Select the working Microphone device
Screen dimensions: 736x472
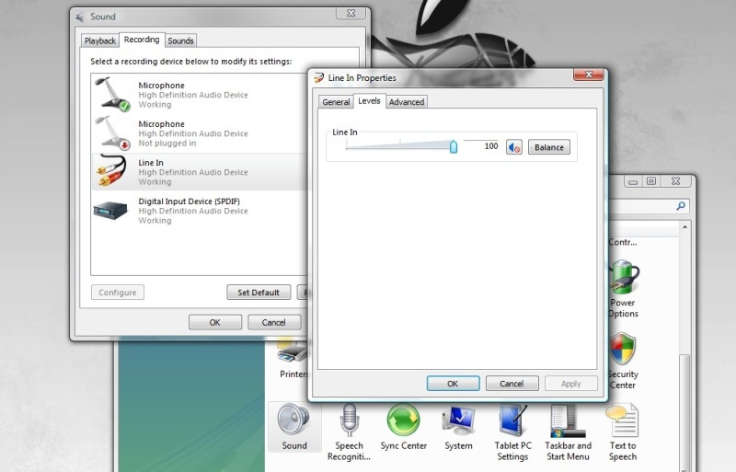point(193,95)
